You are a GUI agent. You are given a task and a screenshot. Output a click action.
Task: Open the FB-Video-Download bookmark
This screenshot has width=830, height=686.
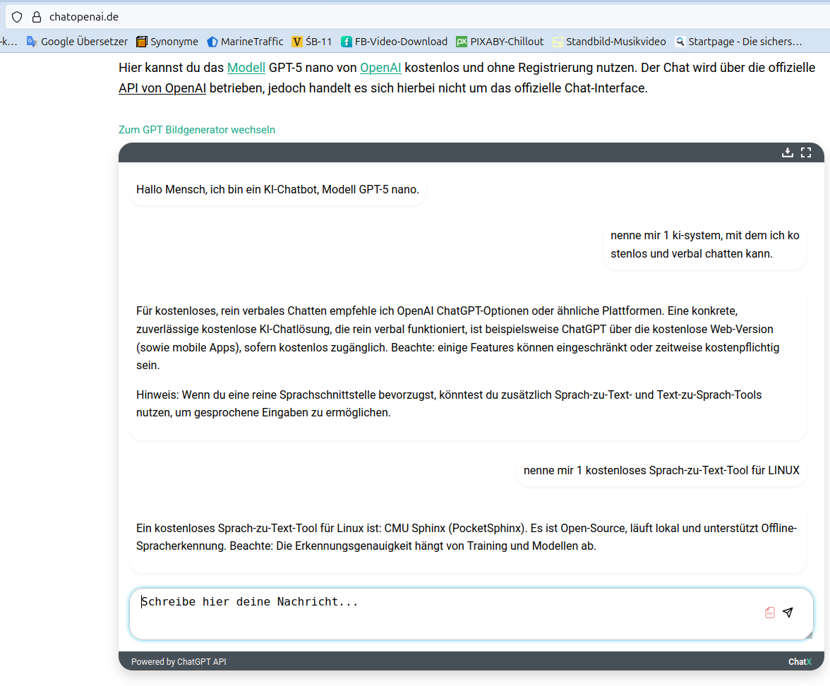coord(394,42)
